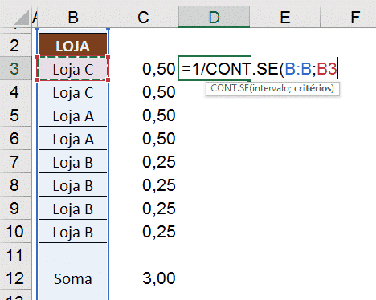
Task: Click cell B3 with Loja C
Action: pyautogui.click(x=73, y=68)
